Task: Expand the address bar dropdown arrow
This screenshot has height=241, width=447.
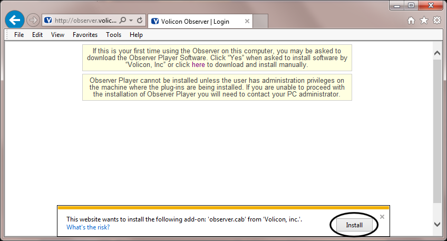Action: pyautogui.click(x=131, y=20)
